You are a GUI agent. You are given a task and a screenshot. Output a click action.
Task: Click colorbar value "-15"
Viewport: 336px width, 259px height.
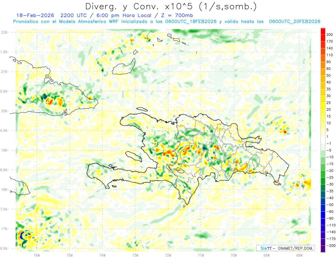tap(330, 164)
